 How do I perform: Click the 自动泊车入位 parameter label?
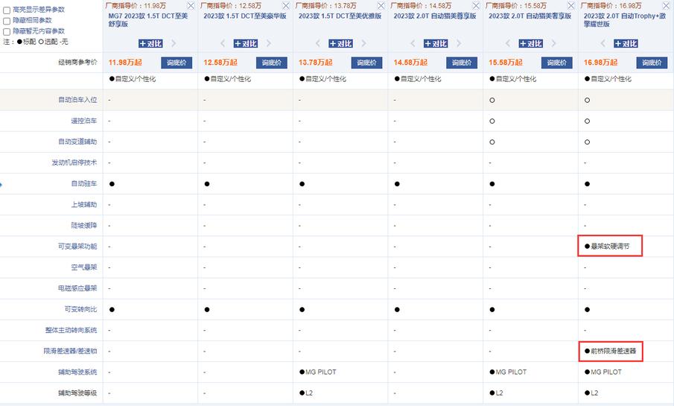77,100
